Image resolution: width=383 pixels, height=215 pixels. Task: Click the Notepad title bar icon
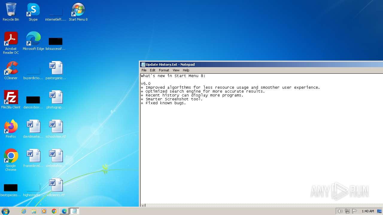tap(143, 64)
